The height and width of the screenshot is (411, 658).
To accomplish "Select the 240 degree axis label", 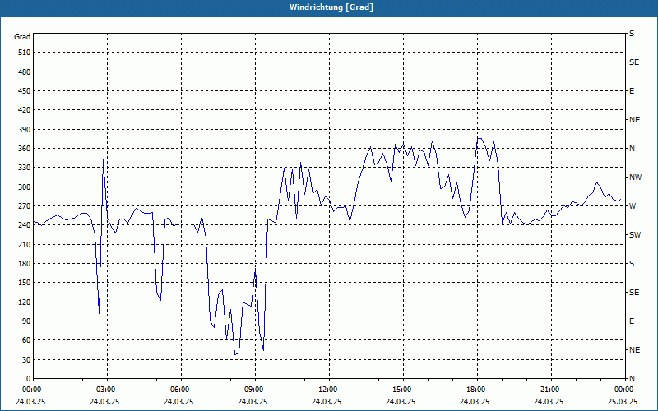I will (x=24, y=225).
